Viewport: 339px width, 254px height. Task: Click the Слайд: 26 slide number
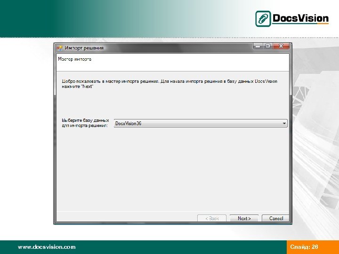coord(304,247)
